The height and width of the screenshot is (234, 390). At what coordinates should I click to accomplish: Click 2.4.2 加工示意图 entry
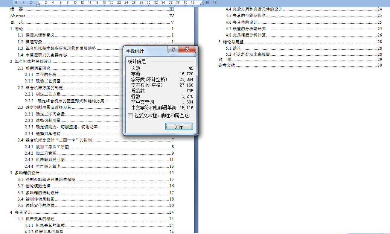point(99,153)
